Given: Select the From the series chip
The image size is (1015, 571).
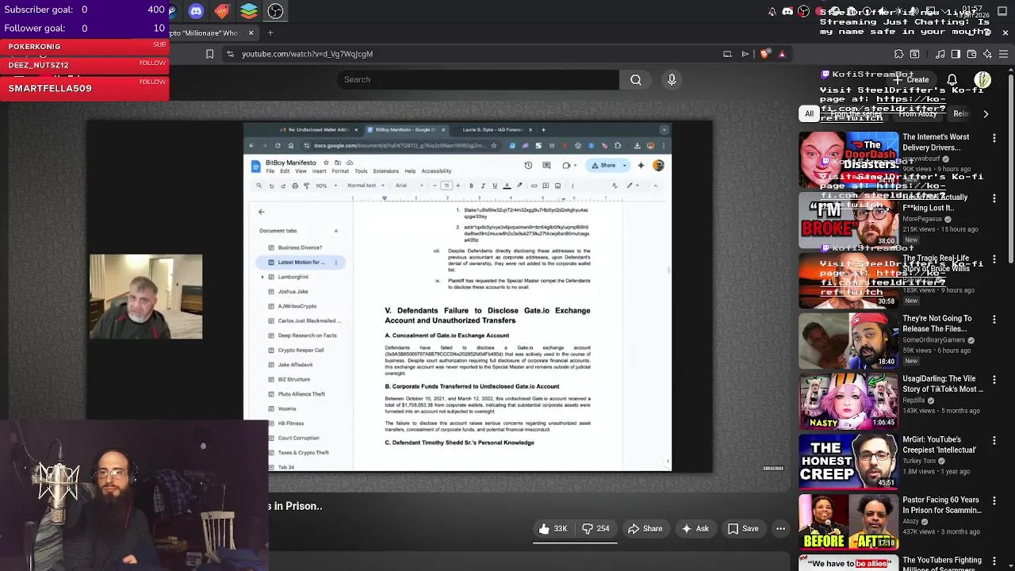Looking at the screenshot, I should [856, 114].
